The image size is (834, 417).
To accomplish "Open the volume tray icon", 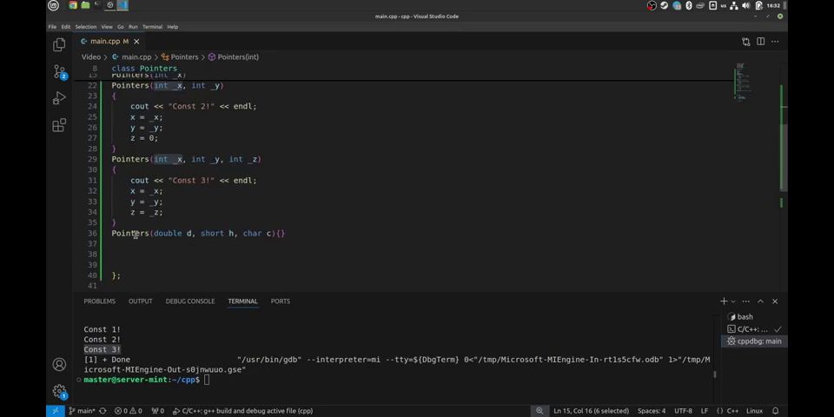I will (x=745, y=5).
